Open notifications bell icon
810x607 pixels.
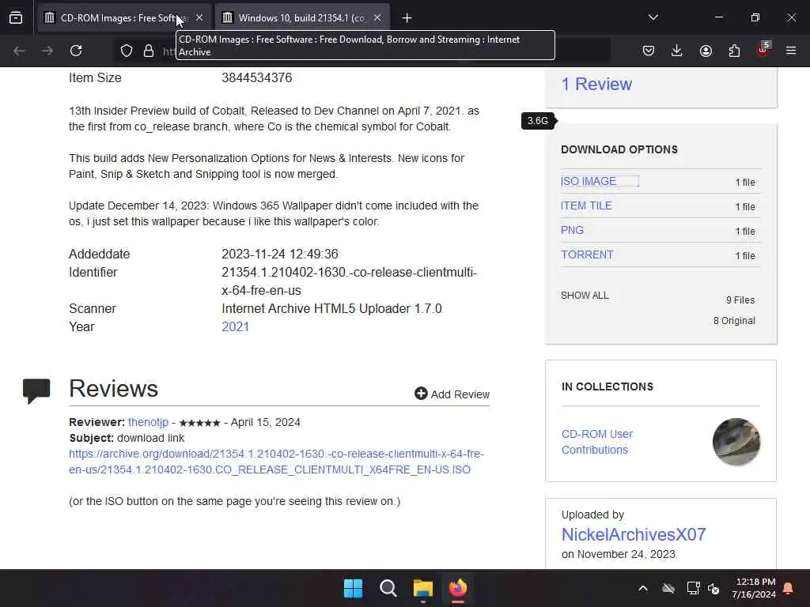click(789, 588)
